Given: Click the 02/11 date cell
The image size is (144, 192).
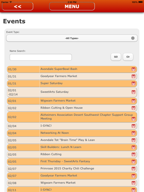Looking at the screenshot, I should [x=23, y=190].
